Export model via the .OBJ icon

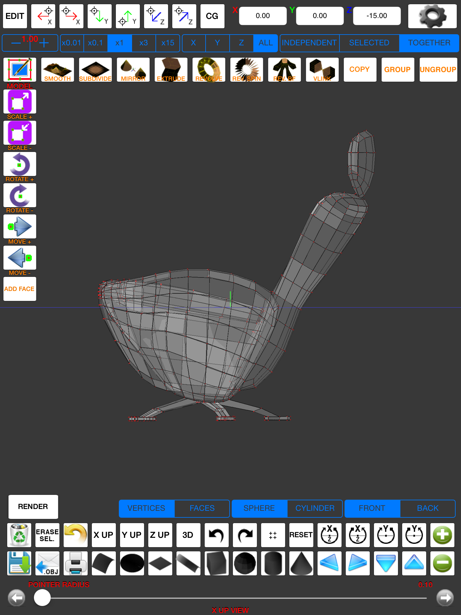click(47, 563)
